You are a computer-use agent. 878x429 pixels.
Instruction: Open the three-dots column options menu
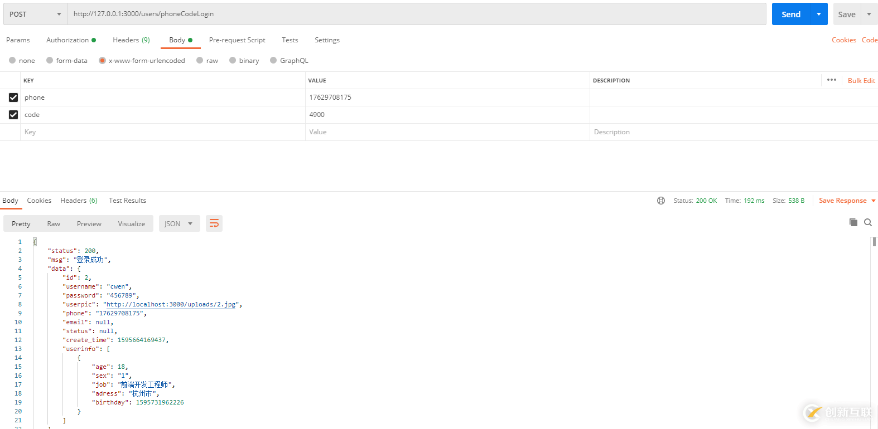click(832, 80)
